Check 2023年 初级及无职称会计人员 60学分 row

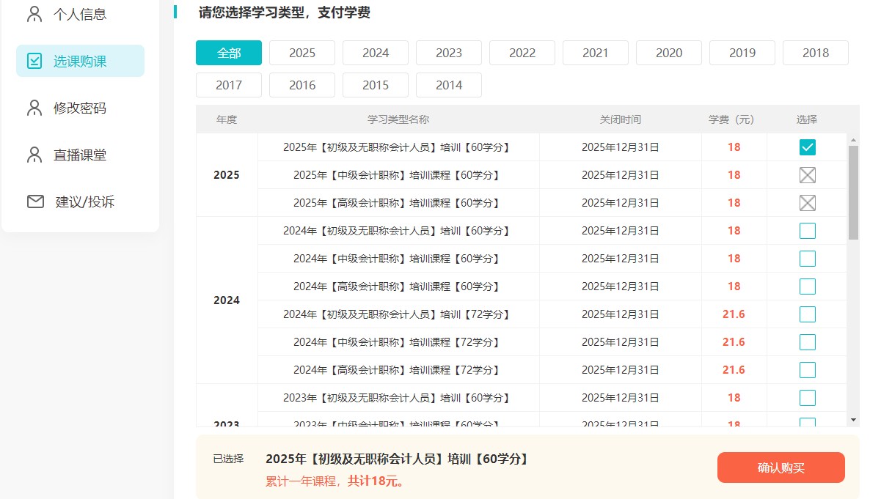click(808, 398)
